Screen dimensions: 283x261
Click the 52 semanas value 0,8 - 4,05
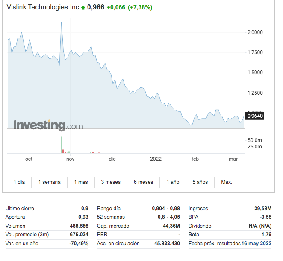[169, 217]
